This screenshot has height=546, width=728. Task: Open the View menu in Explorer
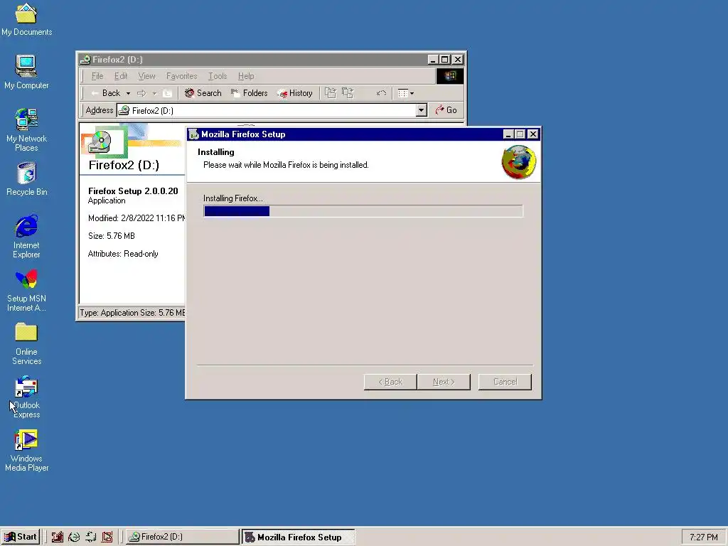click(146, 76)
